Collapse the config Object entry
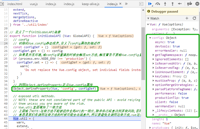Viewport: 200px width, 129px height. pos(150,38)
